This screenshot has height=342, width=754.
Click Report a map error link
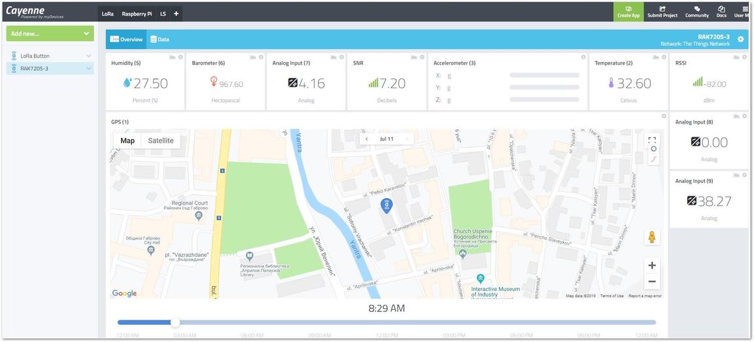click(645, 296)
